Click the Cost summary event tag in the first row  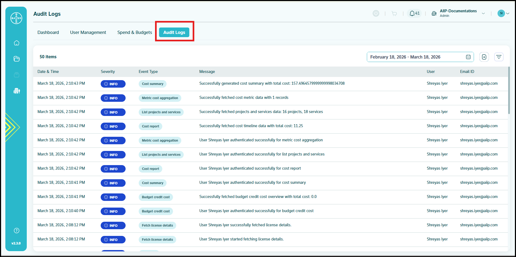[153, 84]
